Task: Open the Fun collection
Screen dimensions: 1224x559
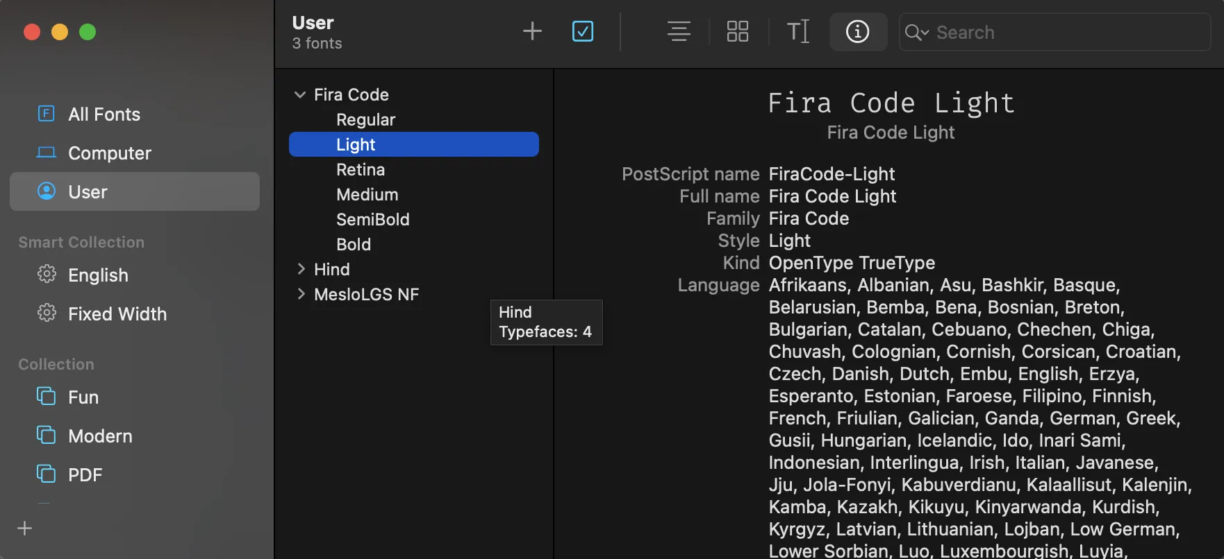Action: (x=83, y=397)
